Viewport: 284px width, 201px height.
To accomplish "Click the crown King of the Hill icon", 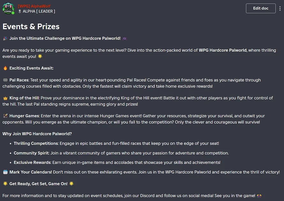I will click(x=5, y=98).
